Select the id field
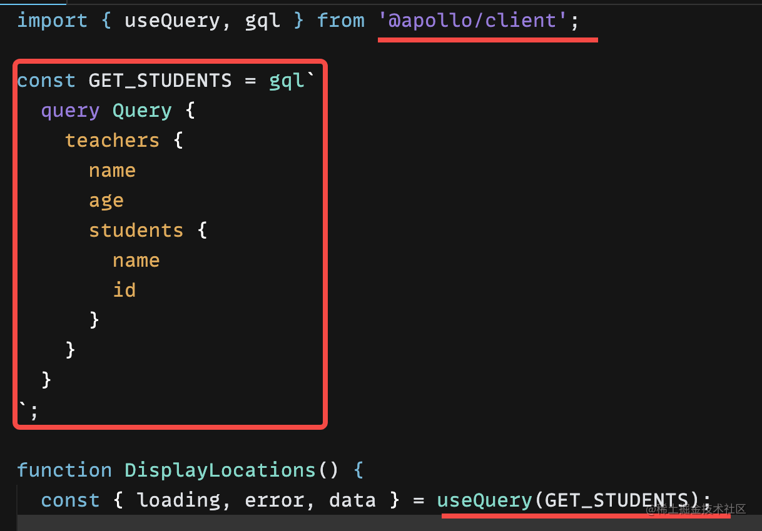762x531 pixels. point(124,290)
